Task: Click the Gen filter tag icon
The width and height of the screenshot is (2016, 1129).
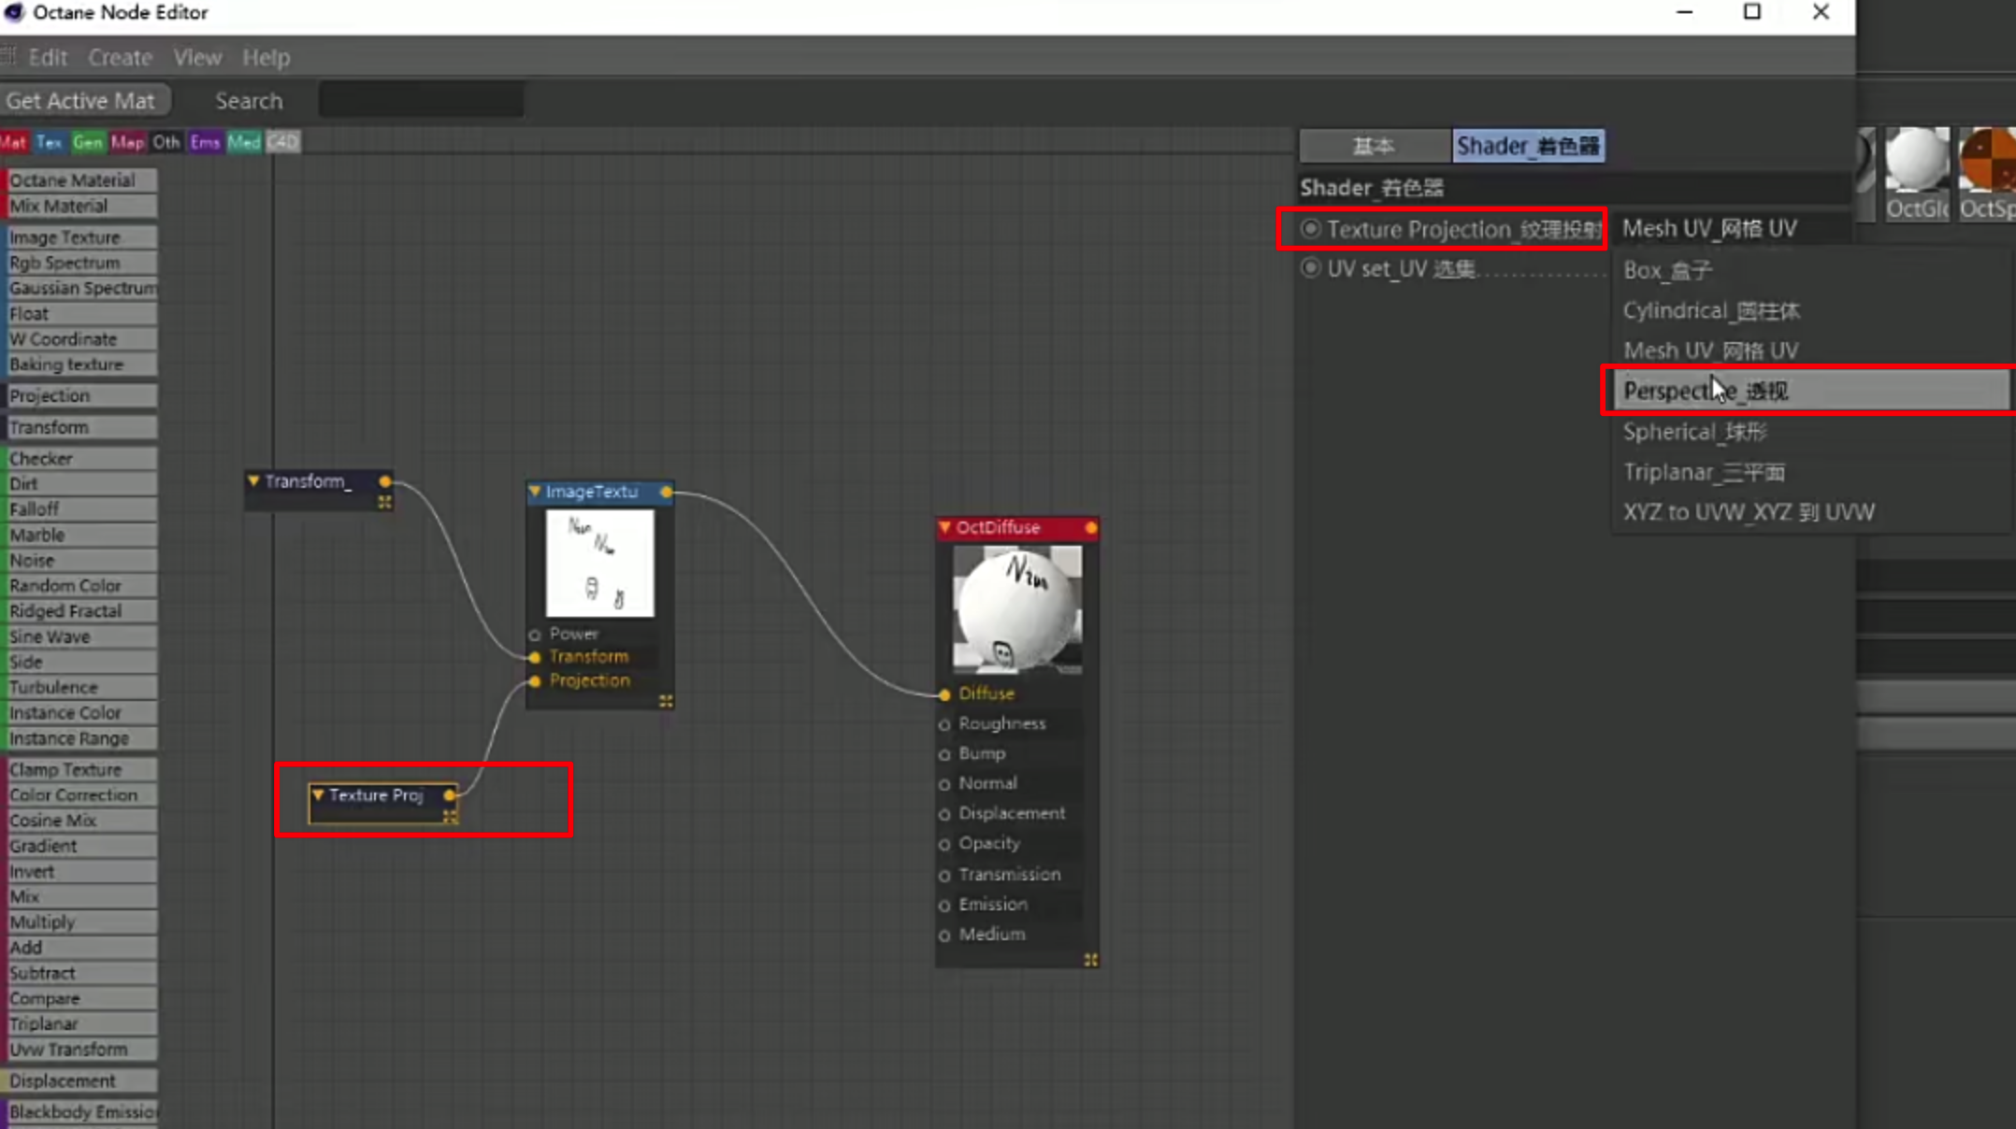Action: [x=88, y=142]
